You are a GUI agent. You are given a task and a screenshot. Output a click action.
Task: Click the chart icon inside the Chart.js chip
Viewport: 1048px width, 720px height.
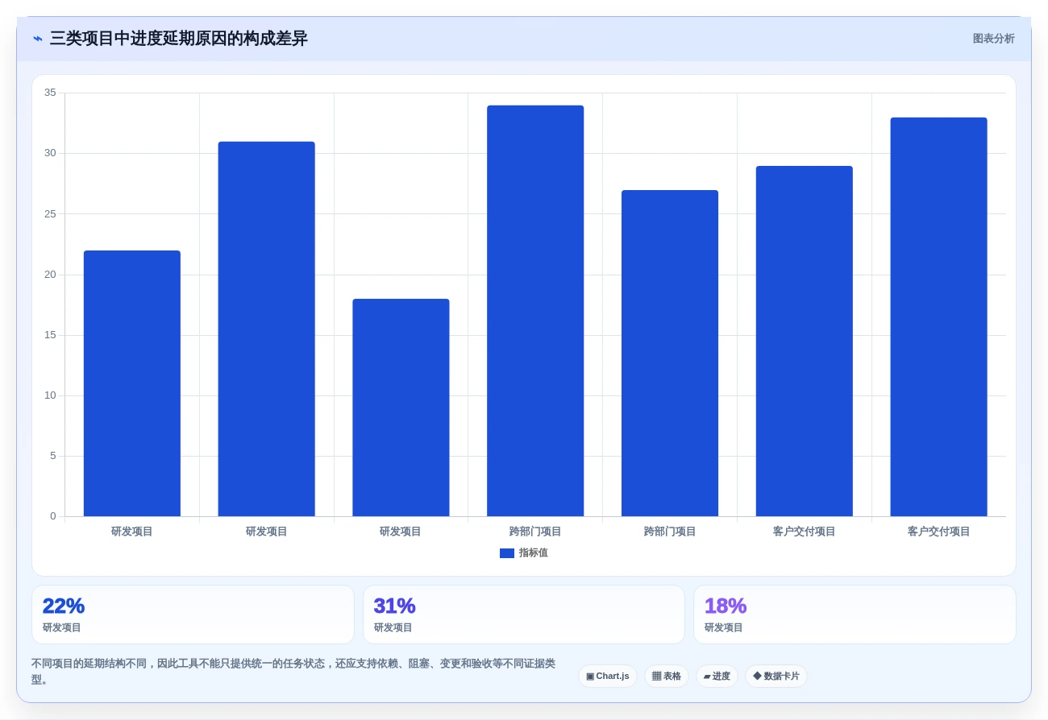pyautogui.click(x=590, y=677)
